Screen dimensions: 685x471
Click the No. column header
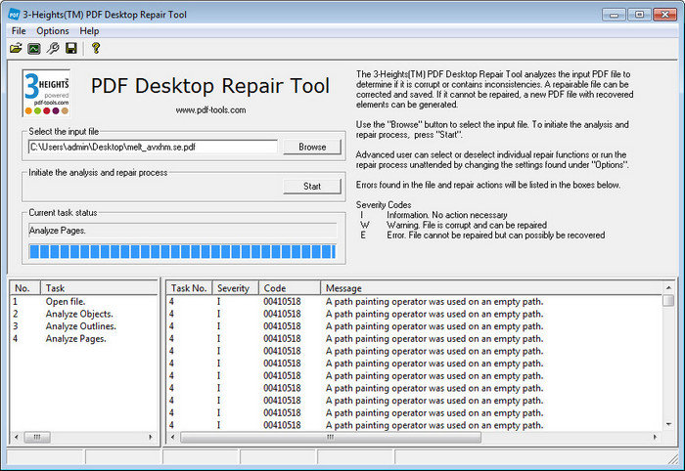tap(24, 288)
